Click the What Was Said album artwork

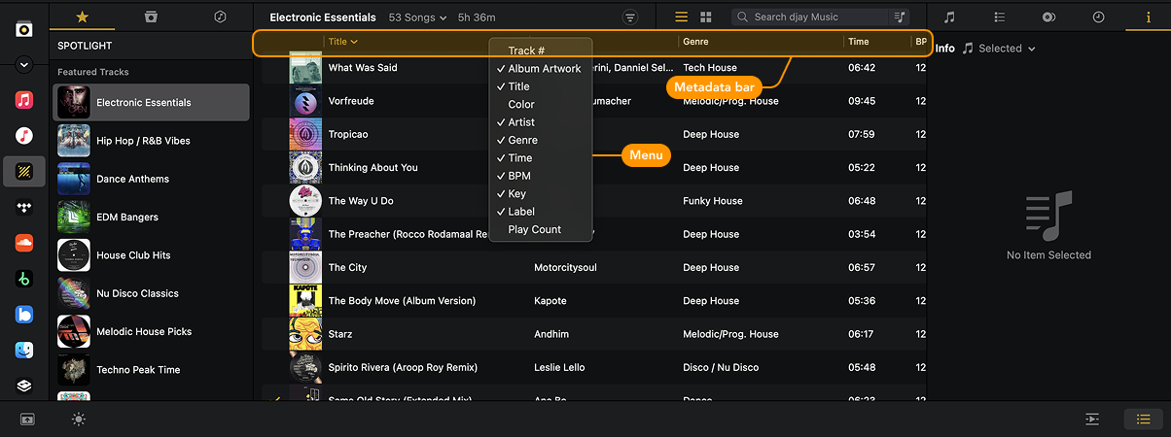305,68
